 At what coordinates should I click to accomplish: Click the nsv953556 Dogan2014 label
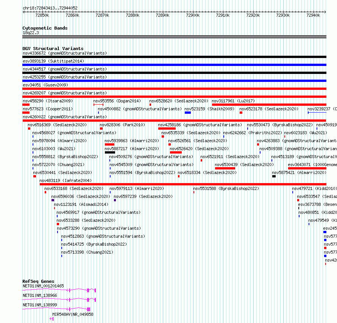point(117,101)
